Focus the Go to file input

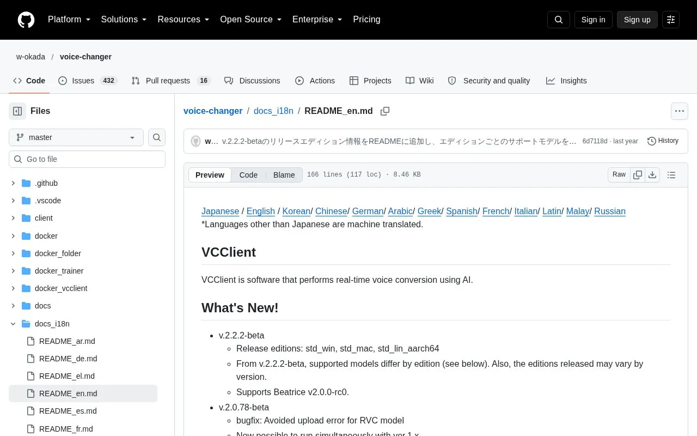(x=87, y=159)
